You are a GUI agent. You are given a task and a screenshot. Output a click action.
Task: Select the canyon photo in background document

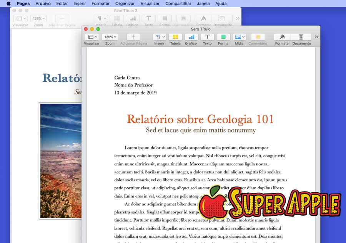(60, 160)
